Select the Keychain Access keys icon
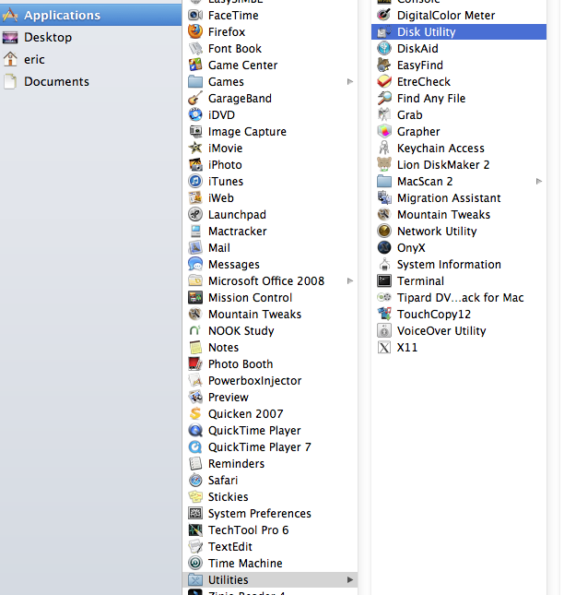This screenshot has height=595, width=564. tap(384, 148)
